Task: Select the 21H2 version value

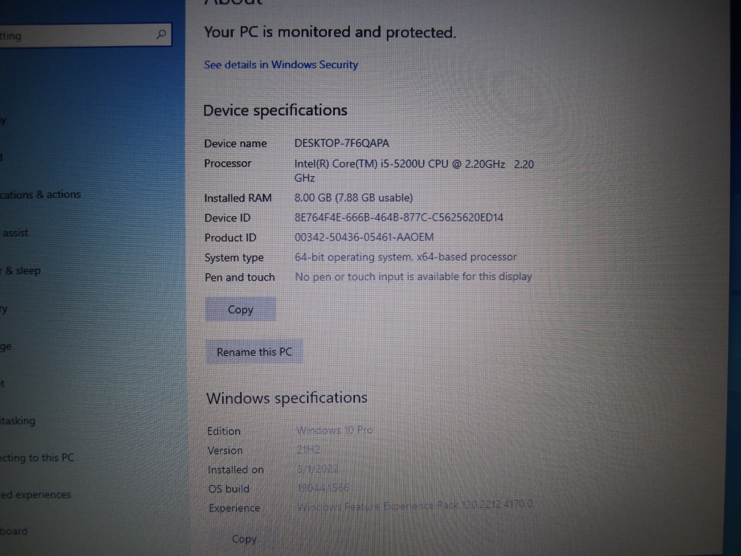Action: tap(308, 450)
